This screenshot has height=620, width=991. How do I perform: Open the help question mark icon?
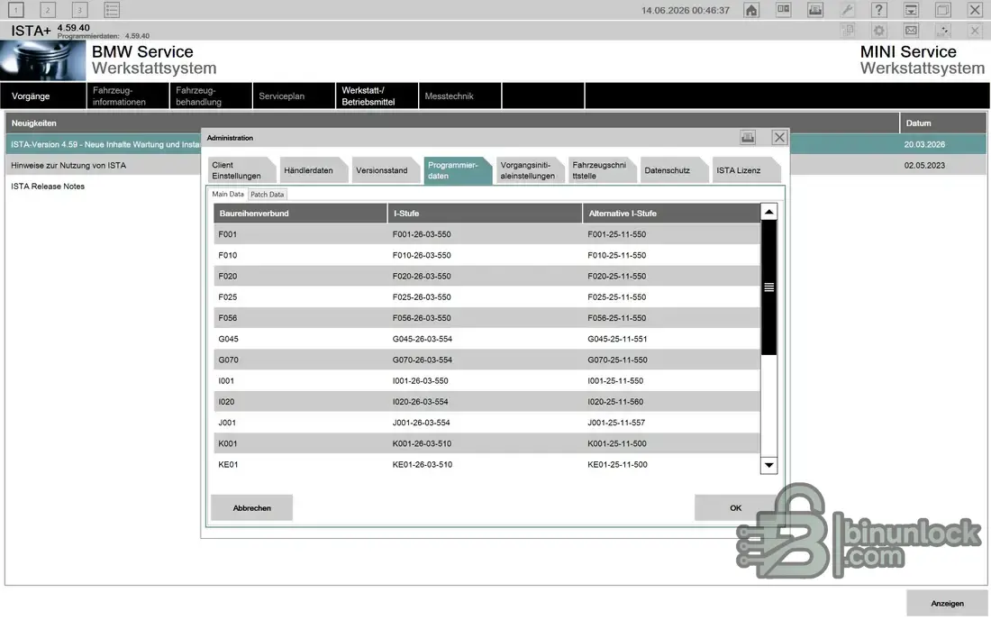[878, 10]
